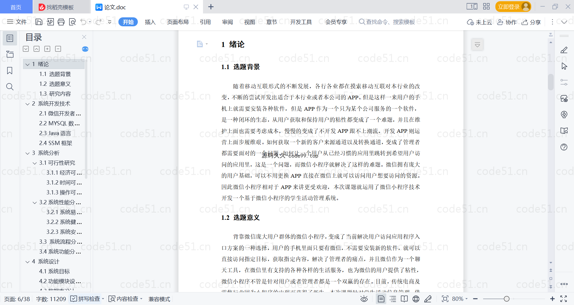Click the Print icon in quick toolbar
This screenshot has width=574, height=305.
point(61,22)
